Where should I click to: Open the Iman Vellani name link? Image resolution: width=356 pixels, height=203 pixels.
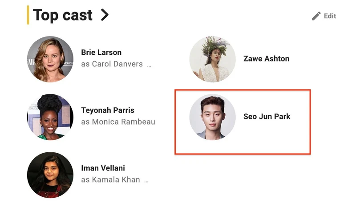103,168
